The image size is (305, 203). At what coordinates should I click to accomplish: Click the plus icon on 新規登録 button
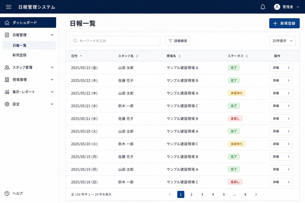pos(275,23)
